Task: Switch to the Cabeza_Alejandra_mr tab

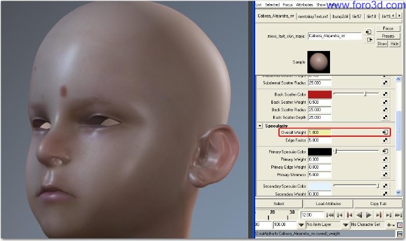Action: [275, 16]
